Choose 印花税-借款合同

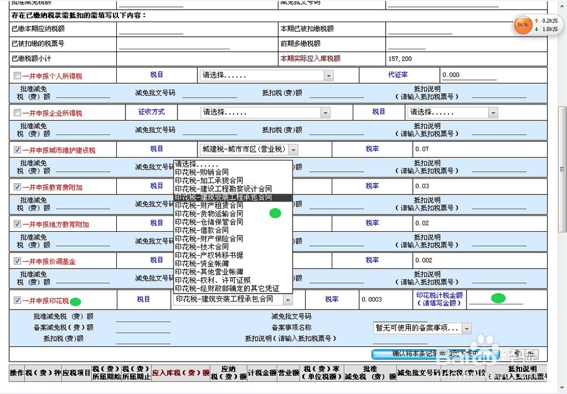tap(233, 230)
